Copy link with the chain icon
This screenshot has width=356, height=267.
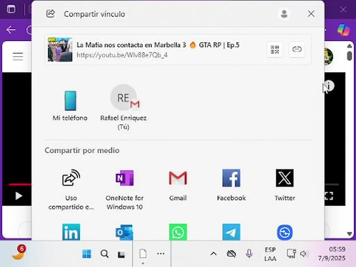(x=297, y=49)
